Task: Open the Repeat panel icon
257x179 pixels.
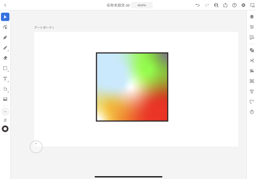Action: [252, 112]
